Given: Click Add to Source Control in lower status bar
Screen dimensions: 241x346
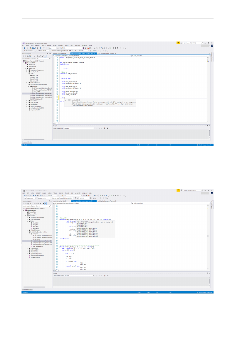Looking at the screenshot, I should pyautogui.click(x=205, y=292).
